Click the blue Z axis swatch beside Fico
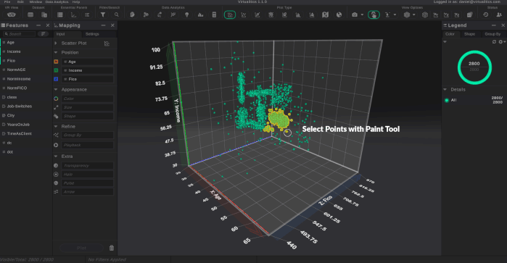Viewport: 507px width, 263px height. (56, 79)
